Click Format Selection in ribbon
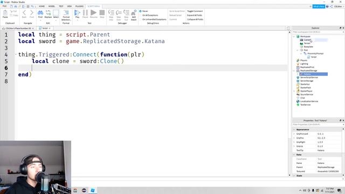 [66, 15]
